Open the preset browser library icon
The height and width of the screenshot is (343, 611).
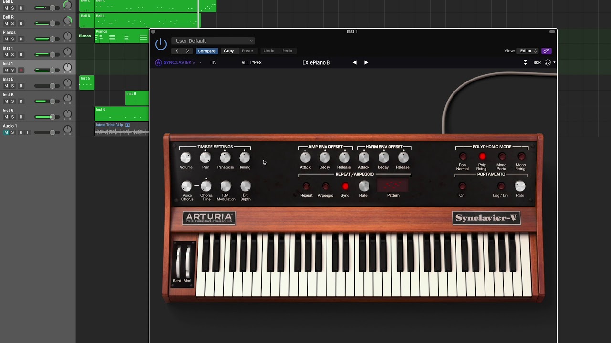point(213,62)
